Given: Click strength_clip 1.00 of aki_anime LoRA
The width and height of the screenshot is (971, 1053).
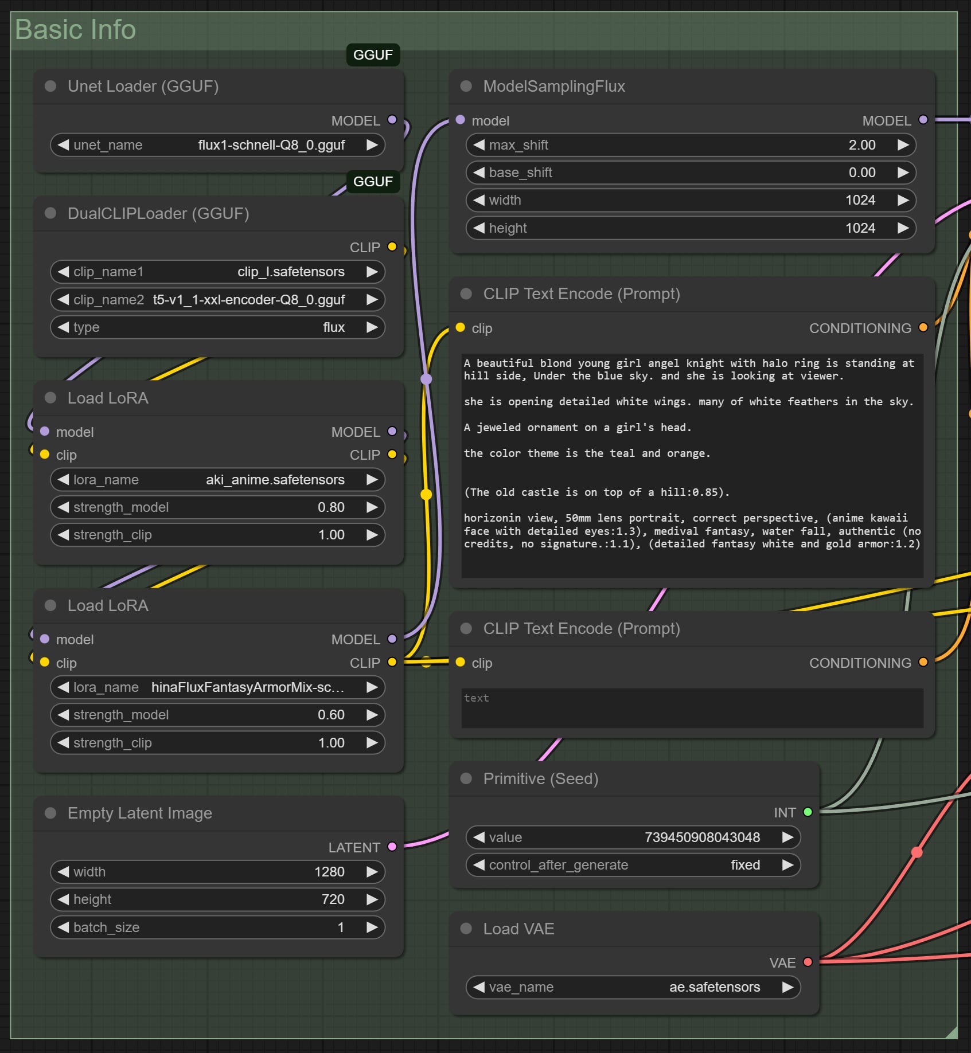Looking at the screenshot, I should pyautogui.click(x=217, y=535).
